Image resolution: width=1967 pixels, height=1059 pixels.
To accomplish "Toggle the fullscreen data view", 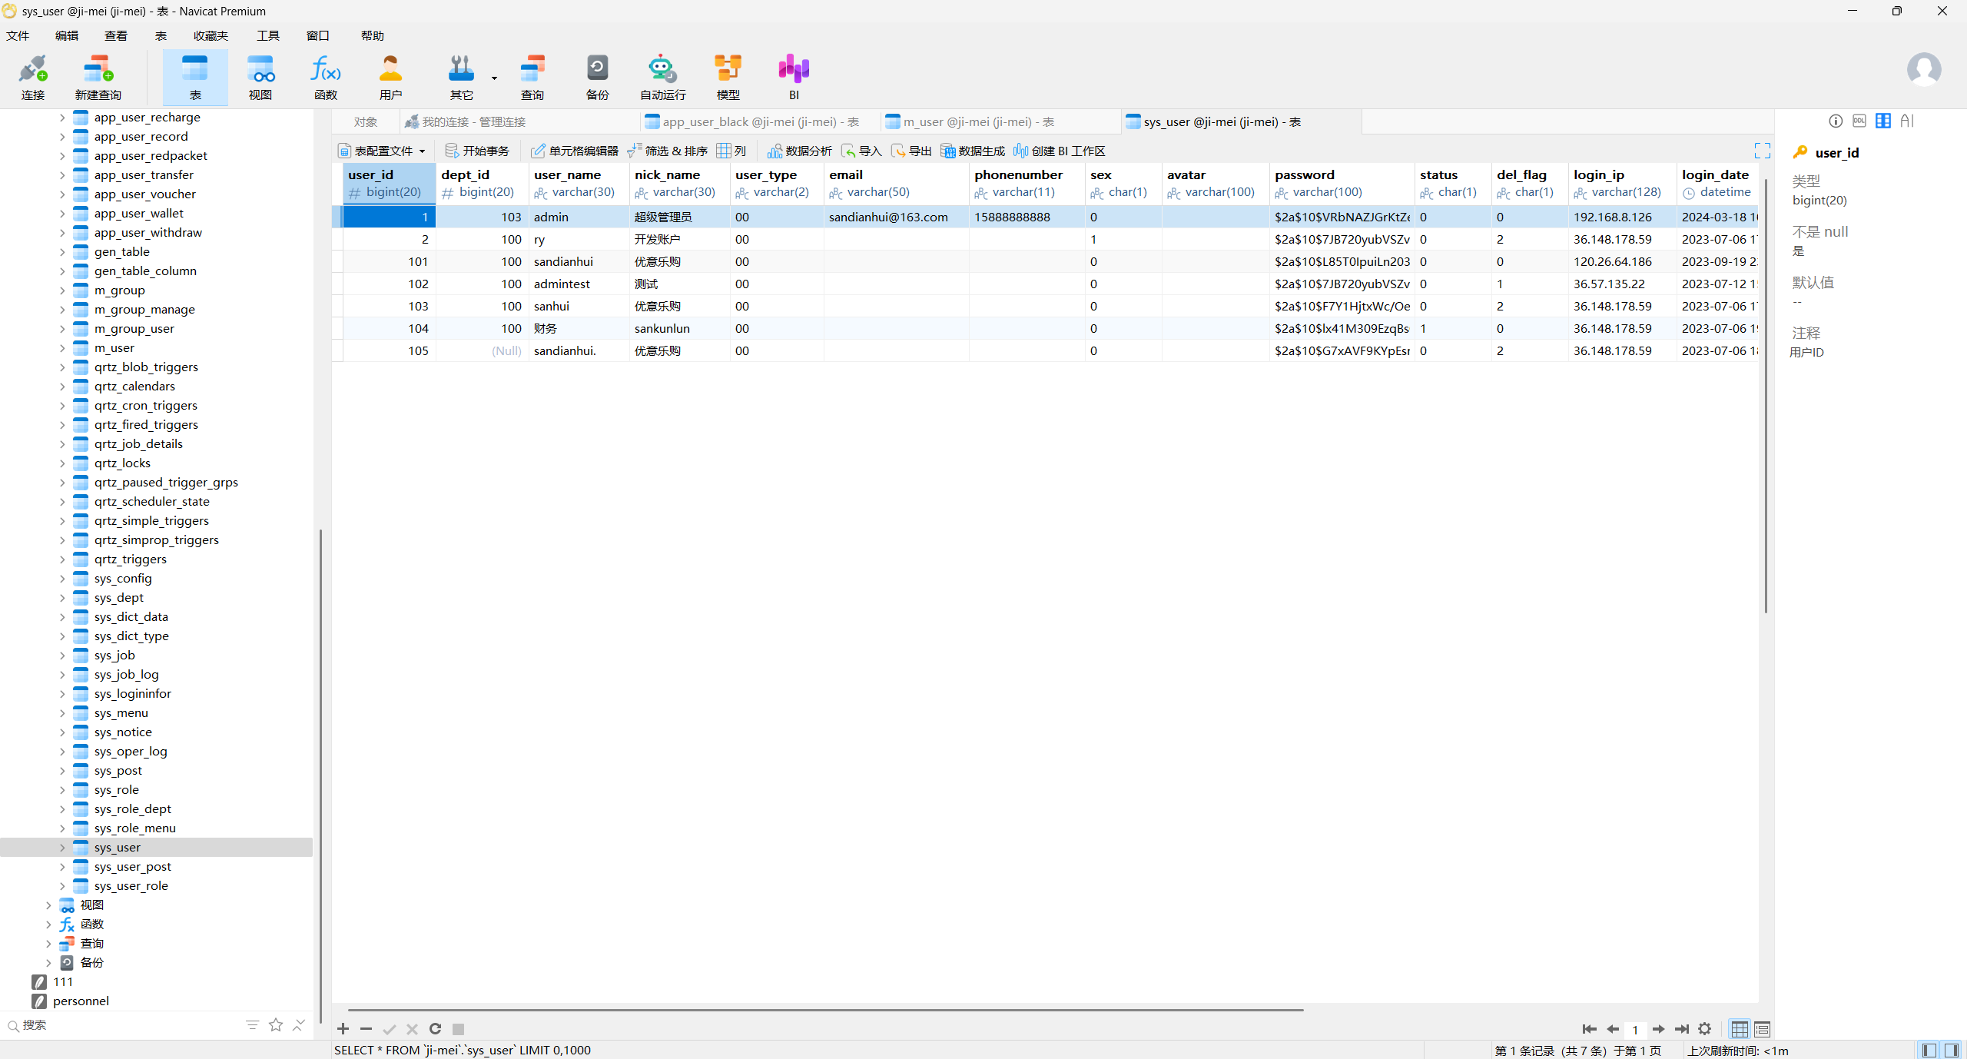I will click(x=1762, y=151).
